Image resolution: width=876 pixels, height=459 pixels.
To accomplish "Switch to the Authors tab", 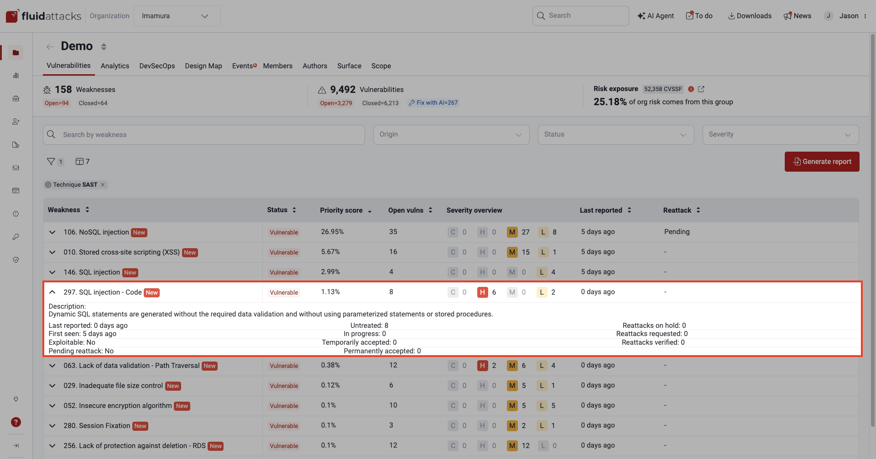I will [315, 66].
